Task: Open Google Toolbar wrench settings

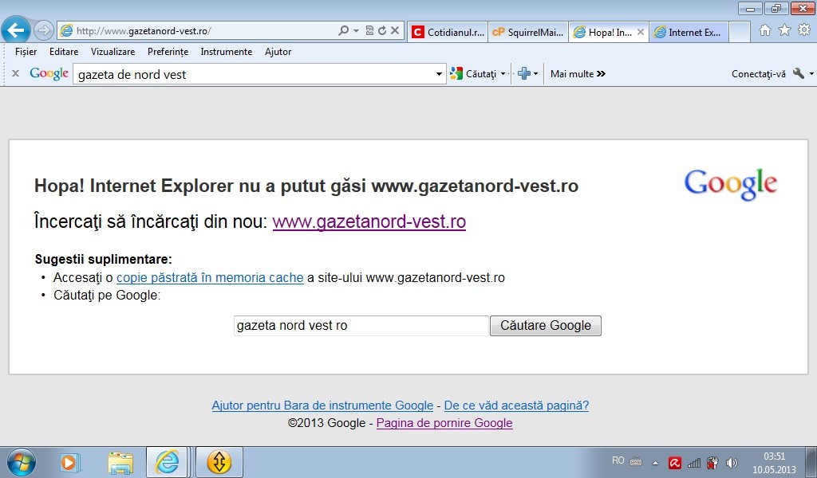Action: [799, 74]
